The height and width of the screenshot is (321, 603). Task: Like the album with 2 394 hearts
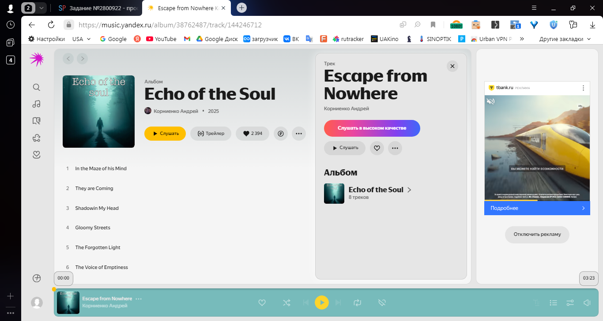tap(253, 134)
